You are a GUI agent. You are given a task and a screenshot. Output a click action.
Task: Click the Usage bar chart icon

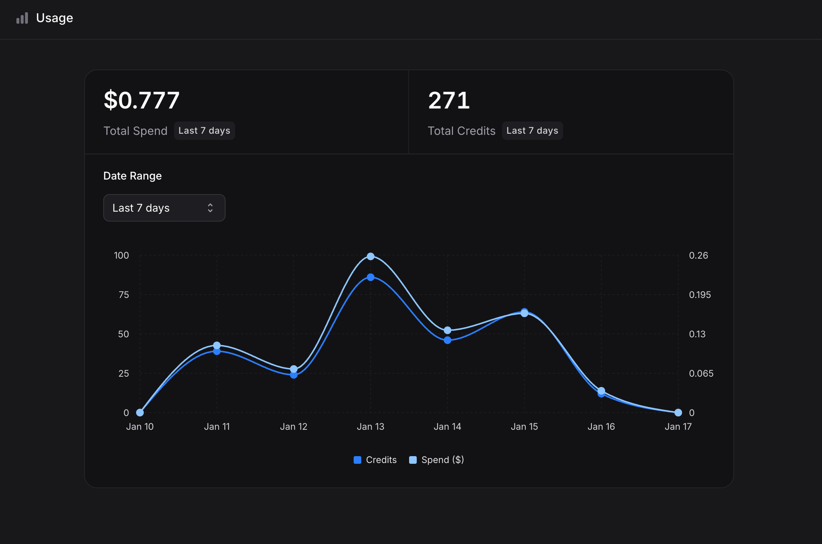pos(22,18)
